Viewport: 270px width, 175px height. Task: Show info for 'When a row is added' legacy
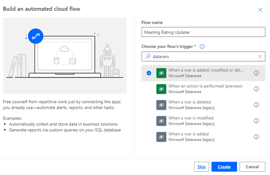(256, 137)
